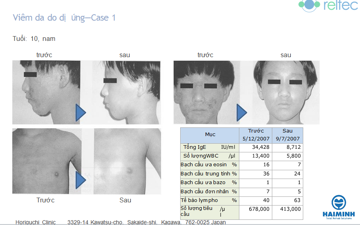Click the trung tính value 24
The image size is (360, 225).
297,173
